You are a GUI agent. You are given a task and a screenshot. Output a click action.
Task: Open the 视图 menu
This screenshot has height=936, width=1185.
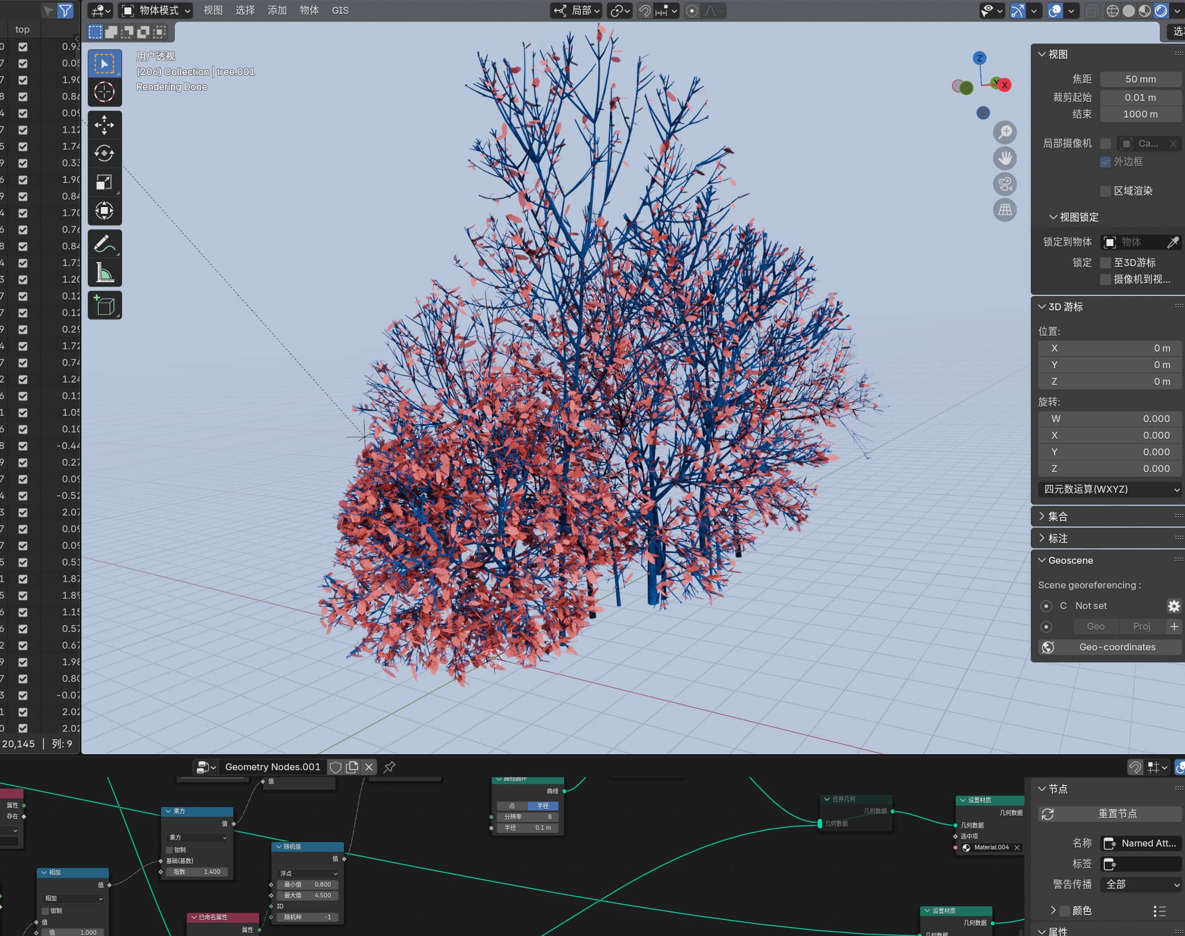213,10
